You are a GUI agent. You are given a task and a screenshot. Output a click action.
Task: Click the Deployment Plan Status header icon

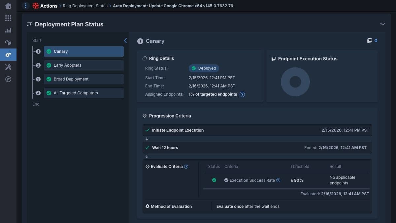coord(30,24)
